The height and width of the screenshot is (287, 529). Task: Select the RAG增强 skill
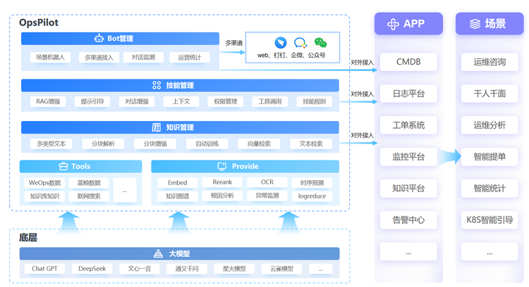tap(48, 101)
